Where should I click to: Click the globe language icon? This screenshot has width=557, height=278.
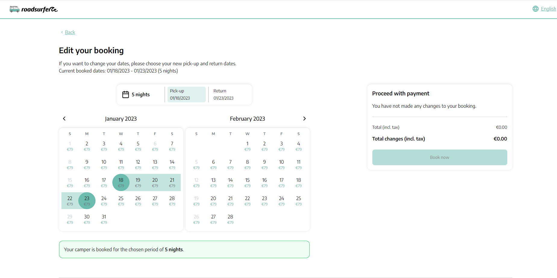click(535, 9)
